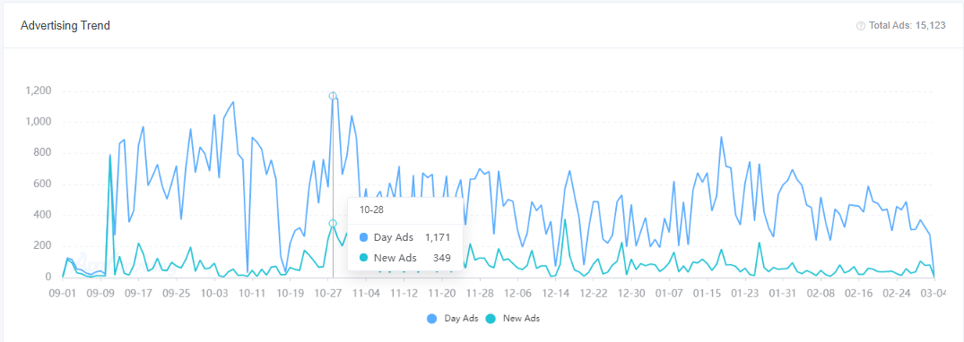This screenshot has width=964, height=342.
Task: Click the 10-03 x-axis label
Action: 214,294
